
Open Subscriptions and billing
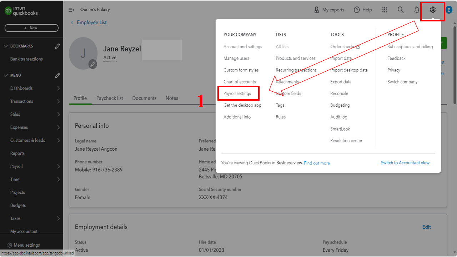[x=410, y=47]
